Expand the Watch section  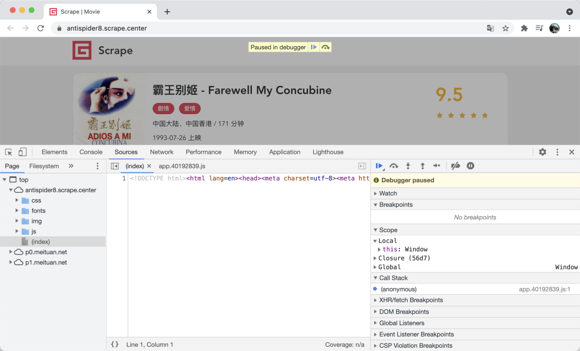388,193
